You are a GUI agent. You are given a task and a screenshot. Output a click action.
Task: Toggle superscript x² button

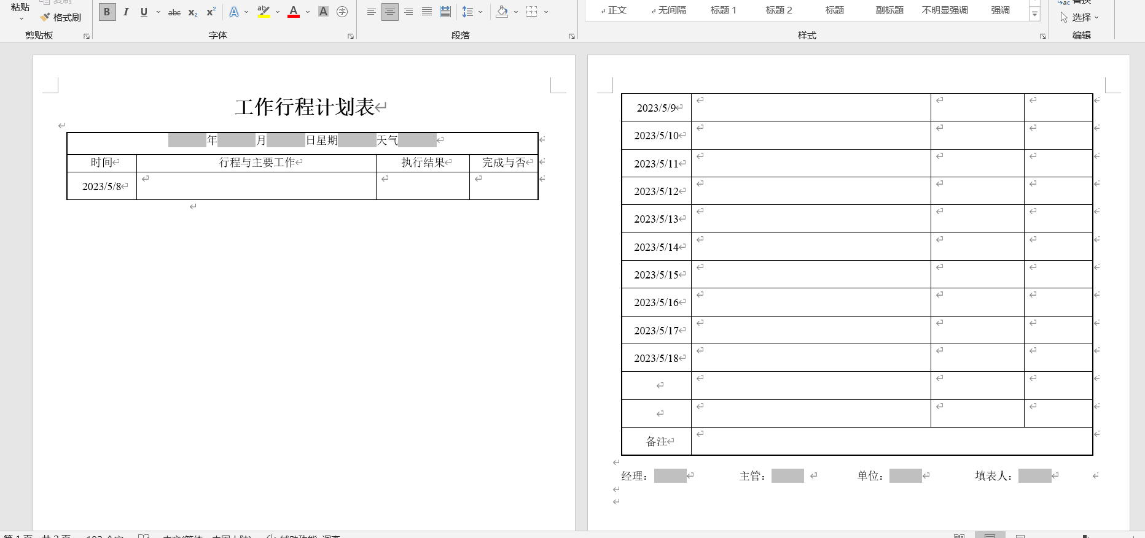click(x=211, y=12)
